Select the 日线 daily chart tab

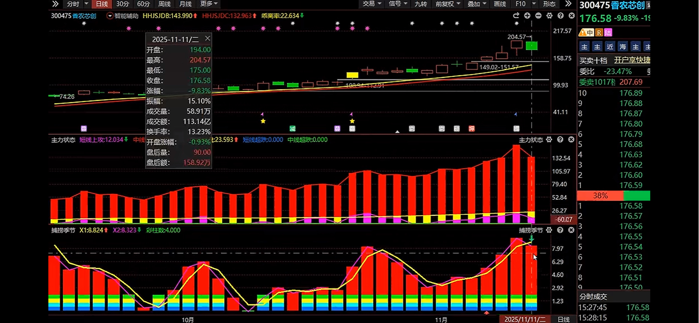pyautogui.click(x=102, y=4)
